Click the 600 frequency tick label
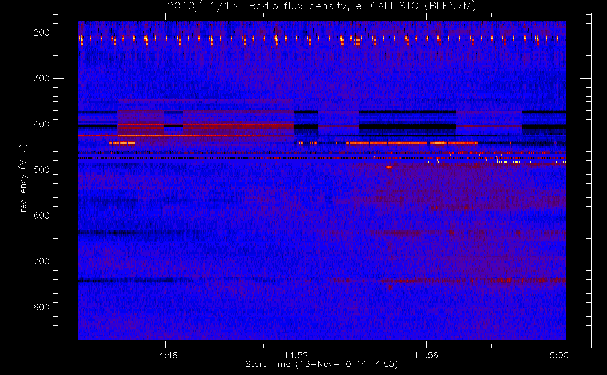607x375 pixels. pyautogui.click(x=42, y=216)
